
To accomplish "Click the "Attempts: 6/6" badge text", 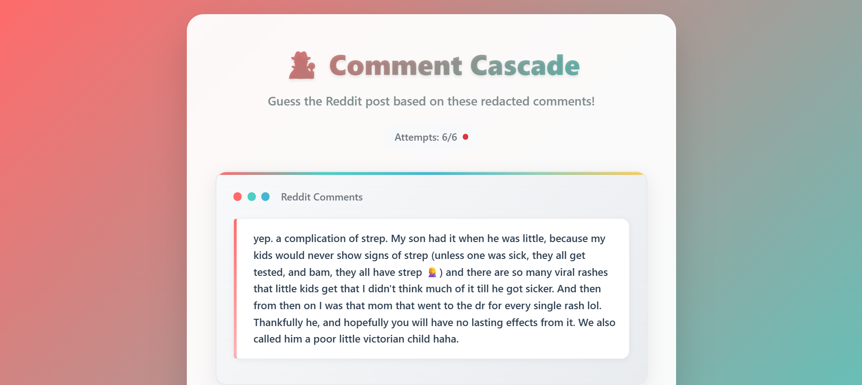I will (x=425, y=137).
